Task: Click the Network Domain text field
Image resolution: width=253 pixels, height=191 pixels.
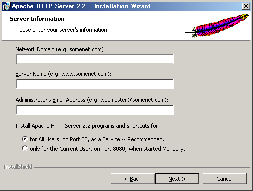Action: (x=95, y=59)
